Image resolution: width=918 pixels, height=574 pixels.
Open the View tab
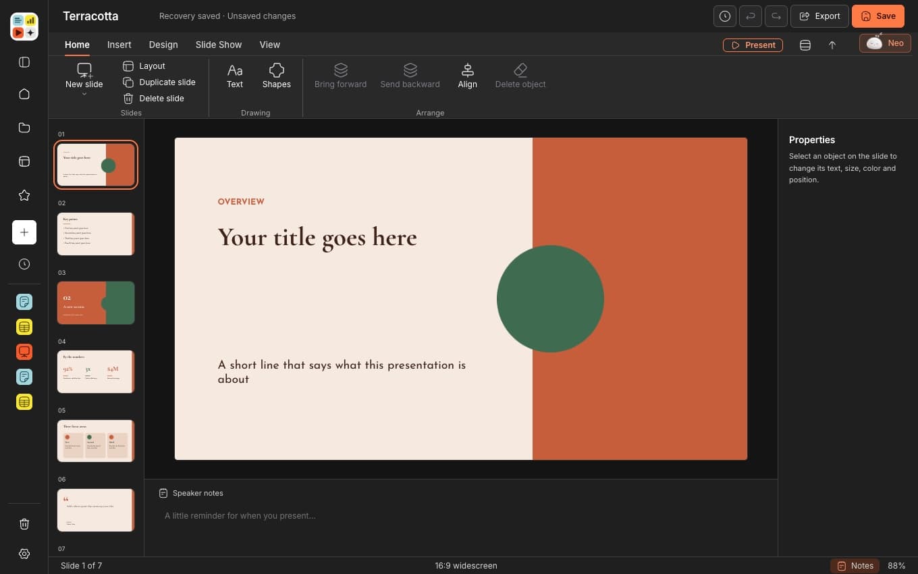point(270,45)
